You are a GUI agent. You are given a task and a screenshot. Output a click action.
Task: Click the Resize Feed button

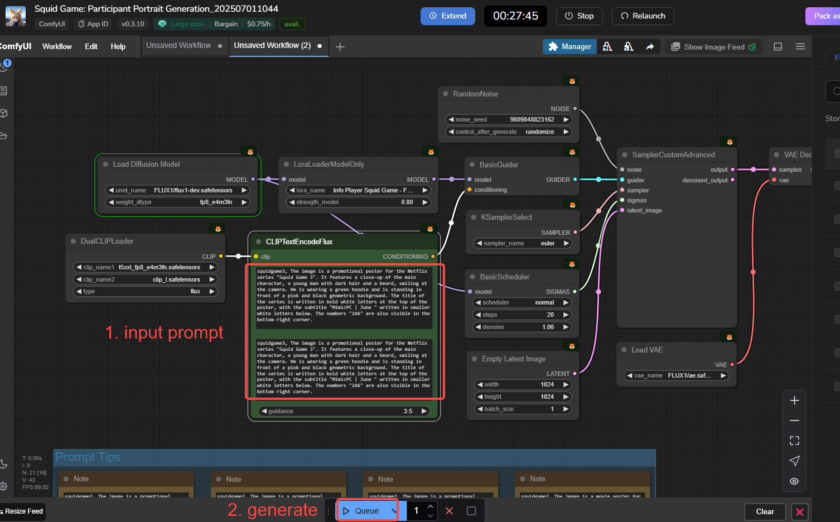pyautogui.click(x=22, y=511)
